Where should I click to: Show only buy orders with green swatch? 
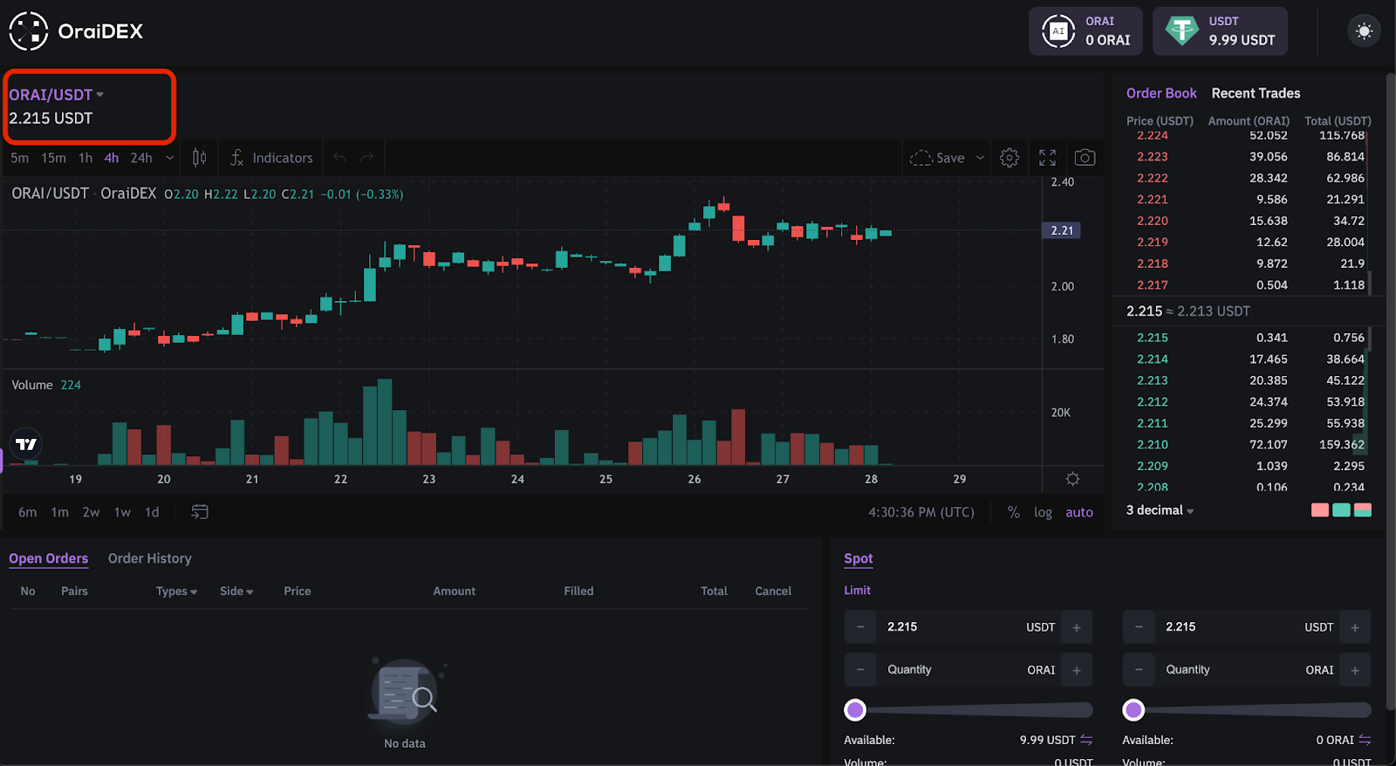pos(1342,510)
